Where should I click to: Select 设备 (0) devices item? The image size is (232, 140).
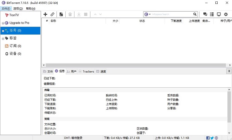15,54
